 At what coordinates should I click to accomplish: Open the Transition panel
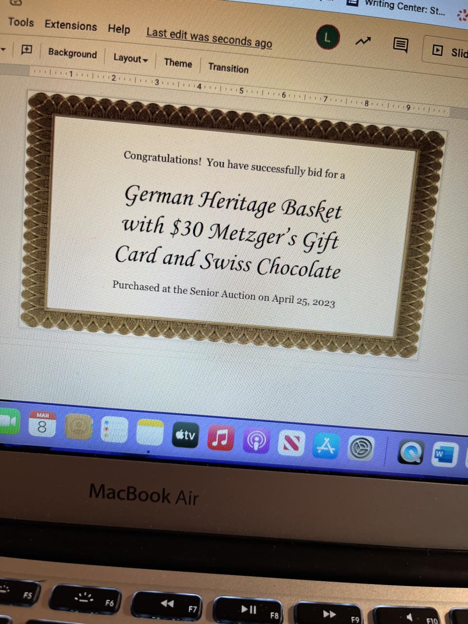pos(228,68)
